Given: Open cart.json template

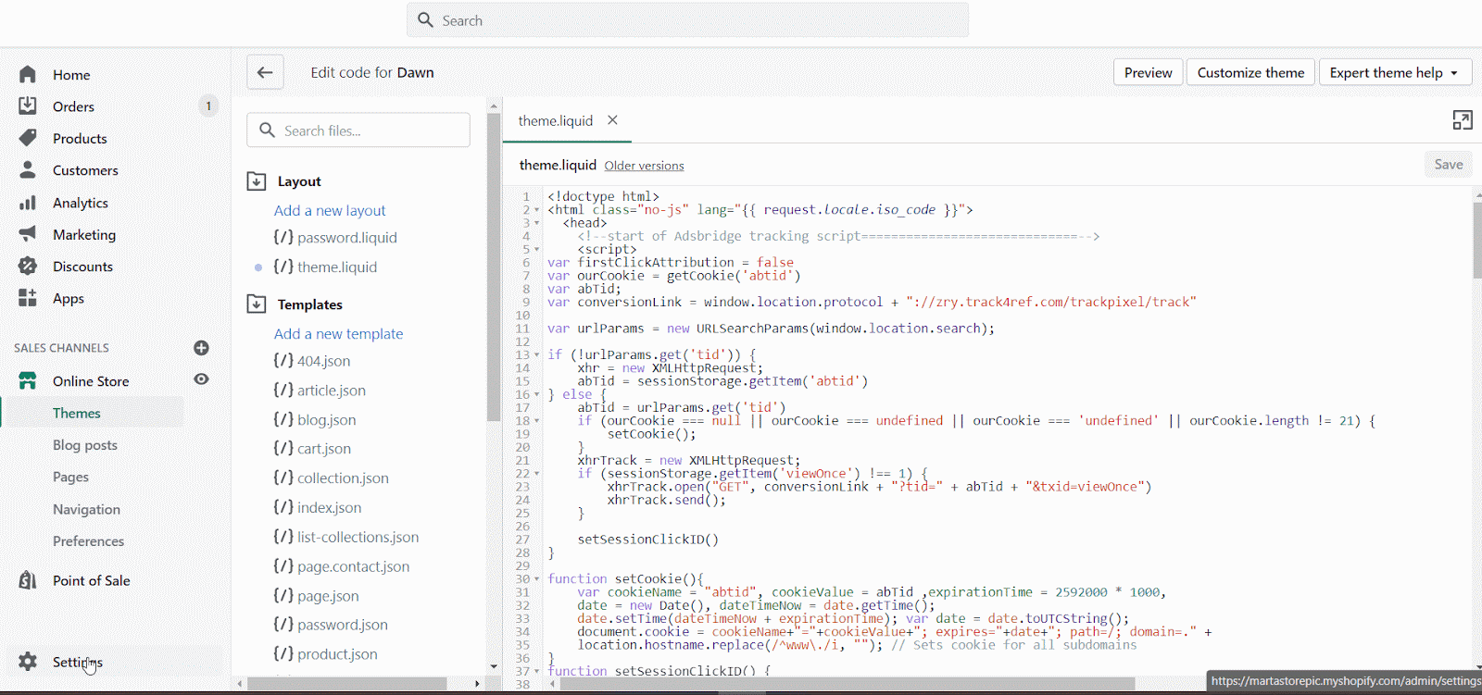Looking at the screenshot, I should tap(312, 449).
